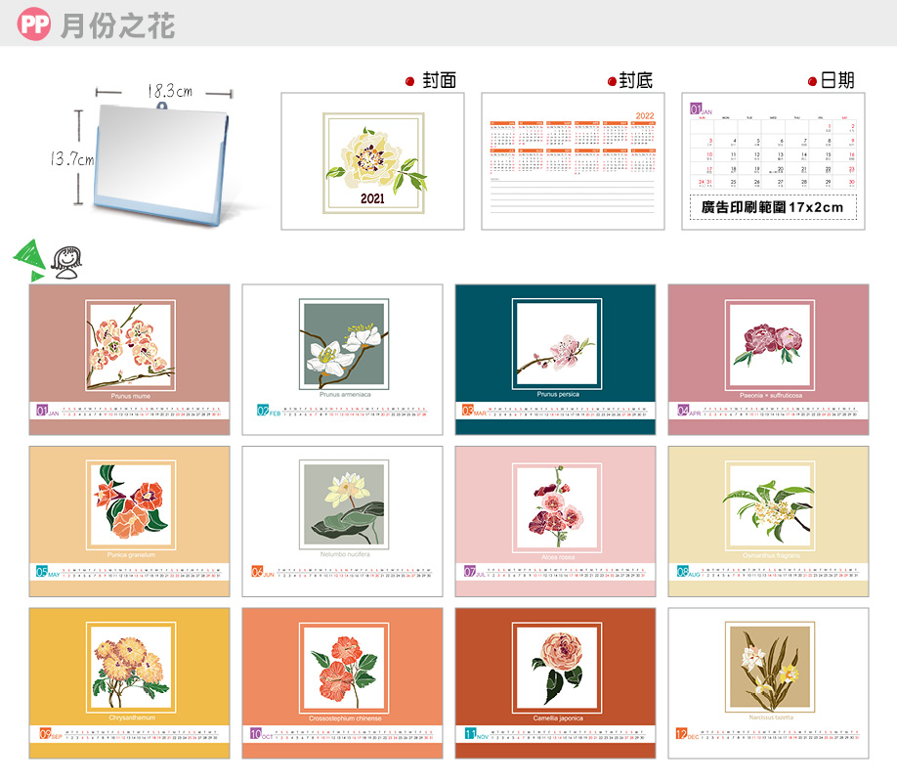Image resolution: width=897 pixels, height=782 pixels.
Task: Click the pink PP logo icon
Action: [x=34, y=23]
